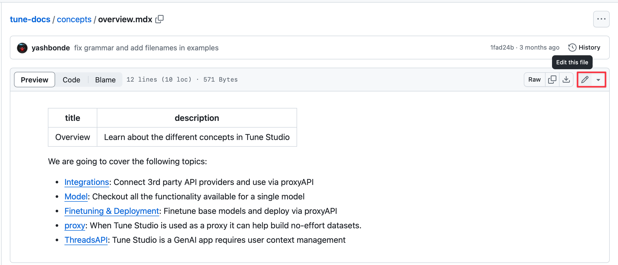The height and width of the screenshot is (265, 618).
Task: Open the three-dot more options menu
Action: point(601,19)
